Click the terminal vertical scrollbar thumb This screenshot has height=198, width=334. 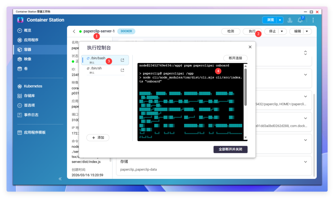tap(246, 87)
